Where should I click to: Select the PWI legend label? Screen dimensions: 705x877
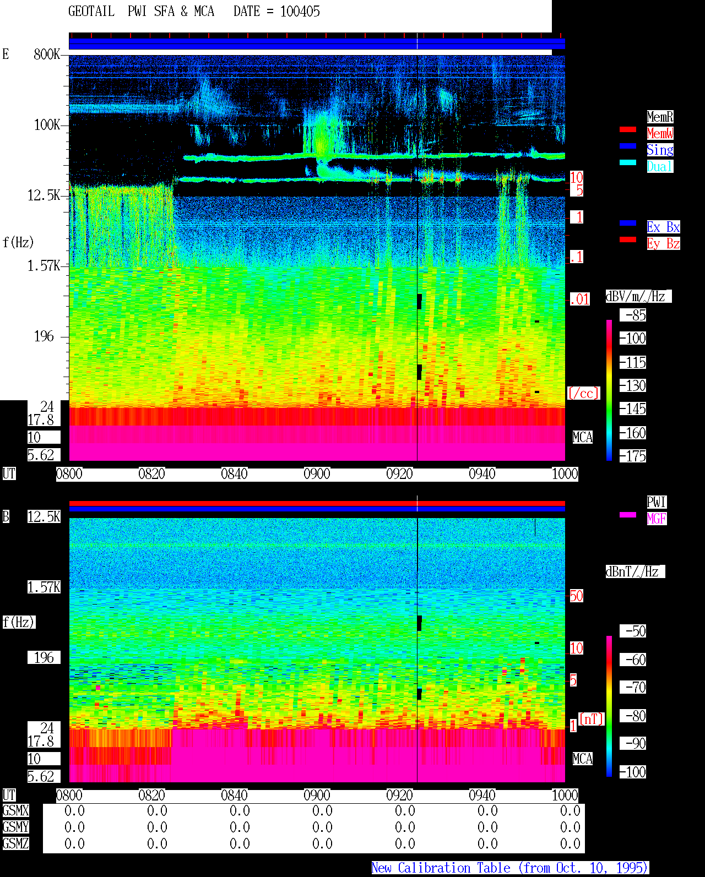[x=657, y=502]
